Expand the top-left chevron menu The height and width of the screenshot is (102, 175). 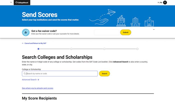[11, 2]
